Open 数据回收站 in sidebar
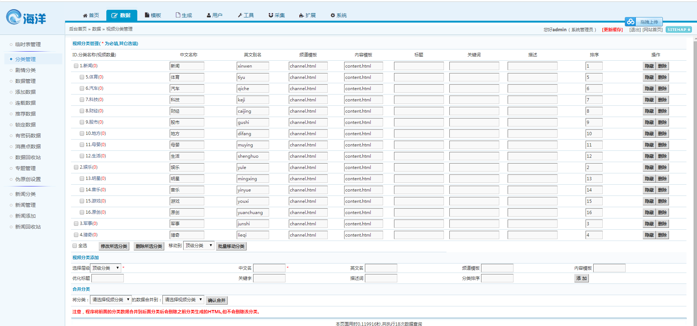 28,157
